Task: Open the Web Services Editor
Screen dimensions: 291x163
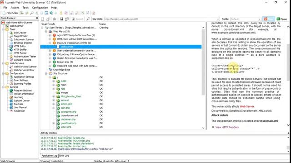Action: (x=24, y=70)
